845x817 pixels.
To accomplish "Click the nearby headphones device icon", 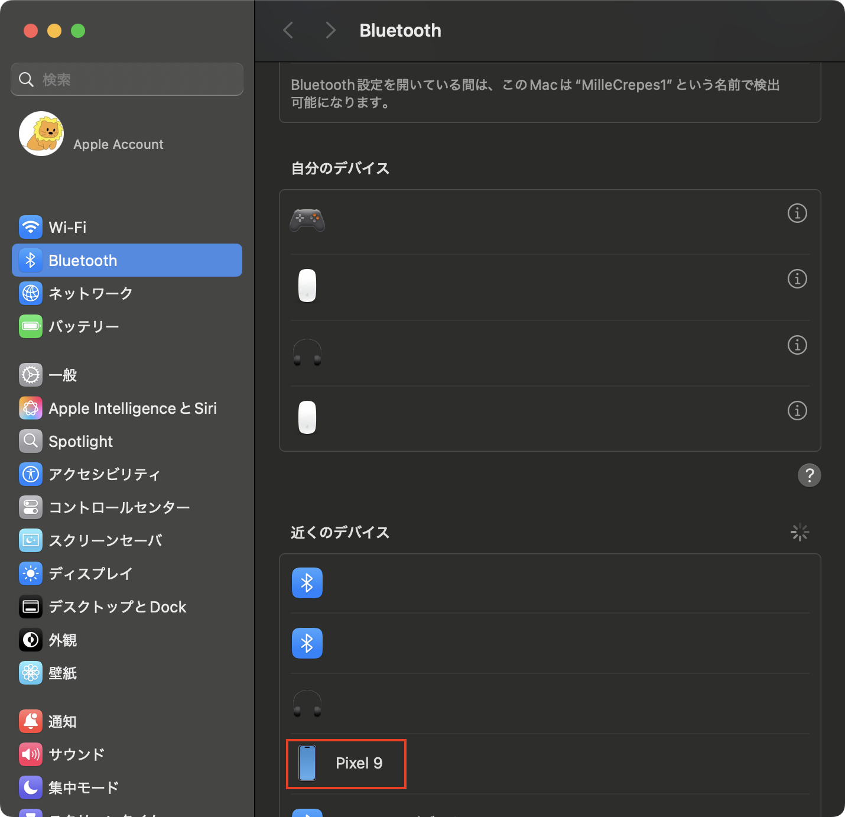I will coord(307,703).
